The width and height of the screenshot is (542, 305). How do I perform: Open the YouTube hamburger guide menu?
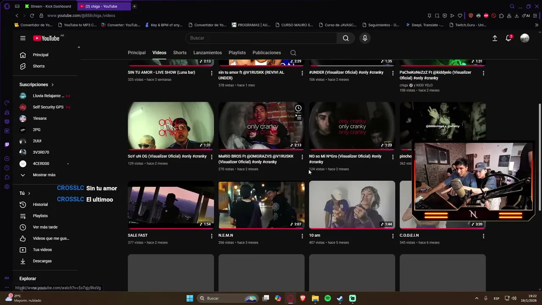point(23,38)
